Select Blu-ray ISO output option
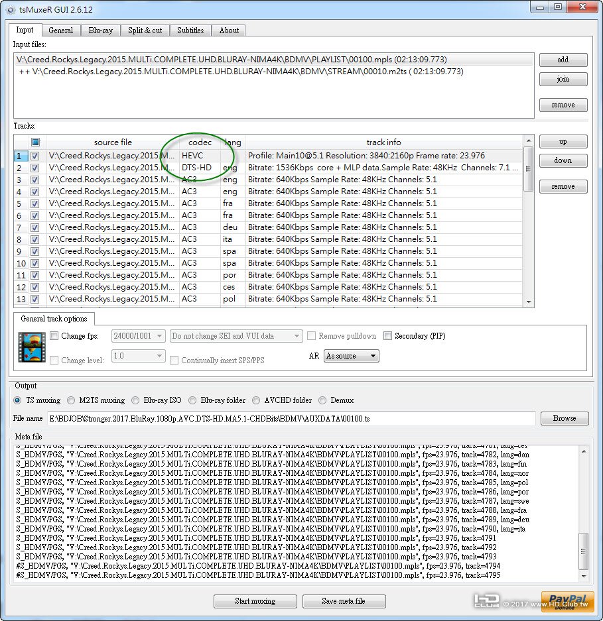This screenshot has width=603, height=621. [x=135, y=400]
